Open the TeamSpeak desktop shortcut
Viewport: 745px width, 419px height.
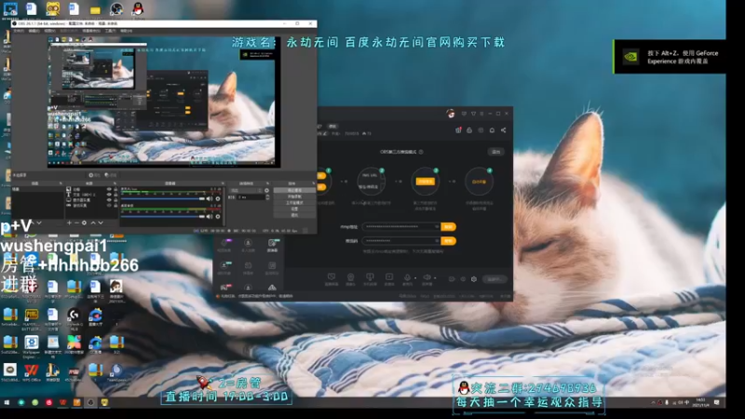117,369
